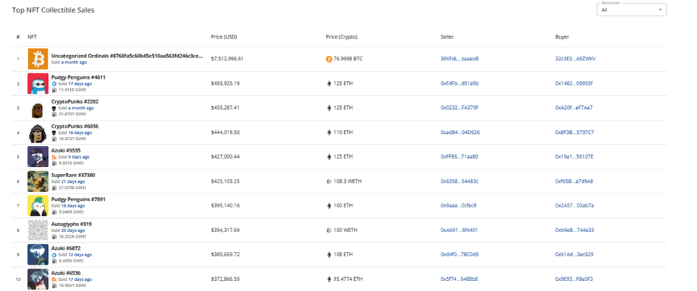The width and height of the screenshot is (697, 291).
Task: Click the BTC coin icon beside 76.9998 BTC
Action: 329,59
